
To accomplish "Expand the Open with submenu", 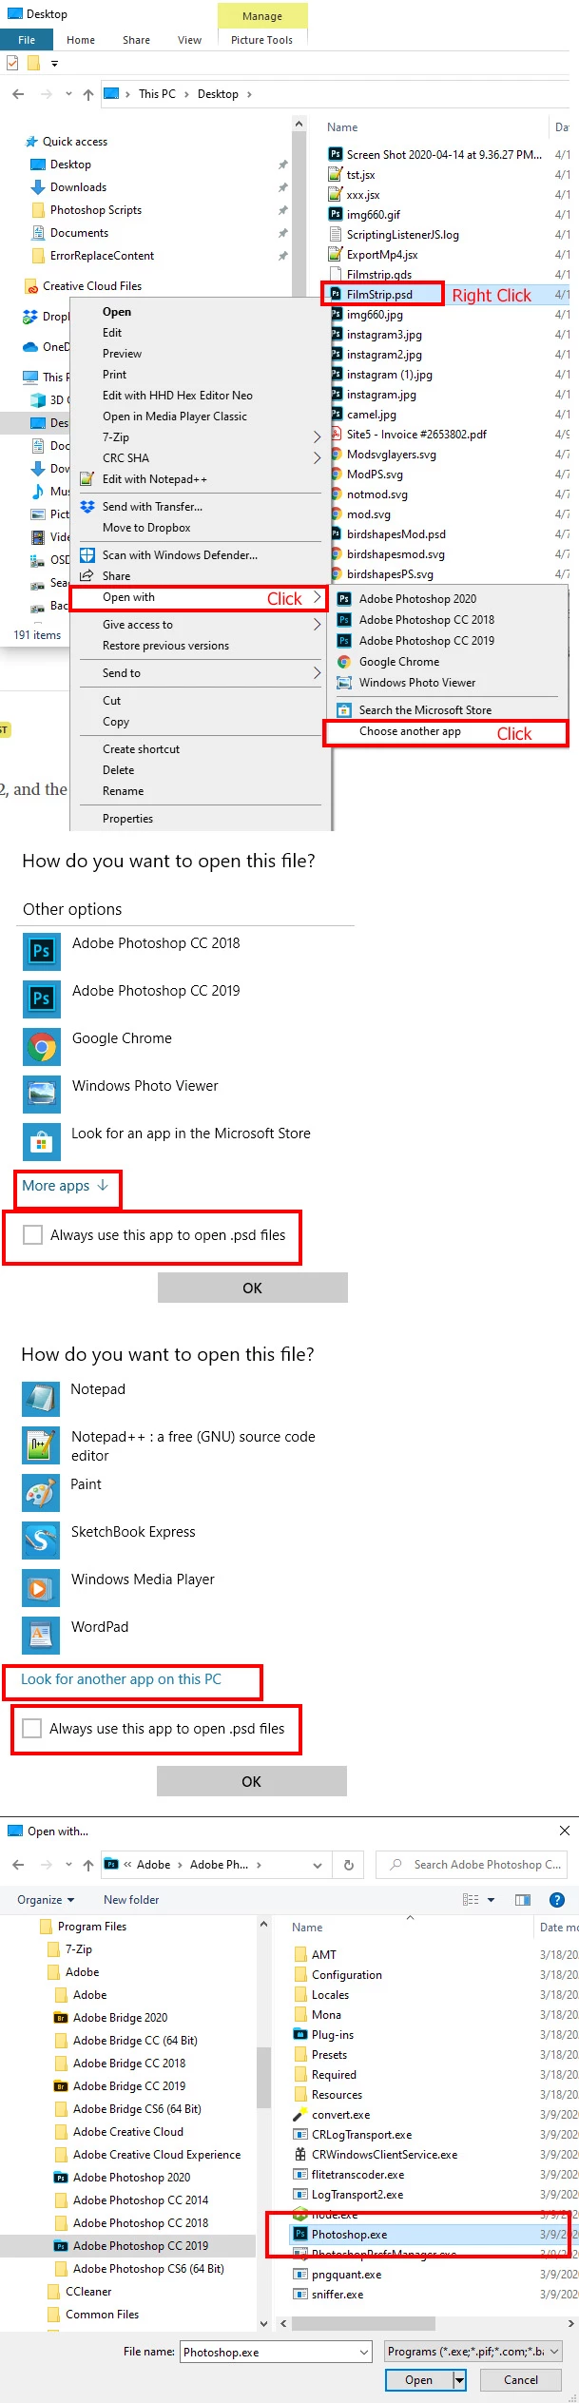I will [x=201, y=598].
